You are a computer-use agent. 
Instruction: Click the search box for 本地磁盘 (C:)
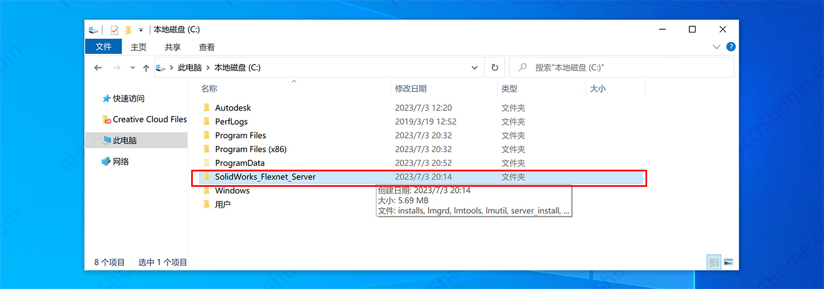621,68
